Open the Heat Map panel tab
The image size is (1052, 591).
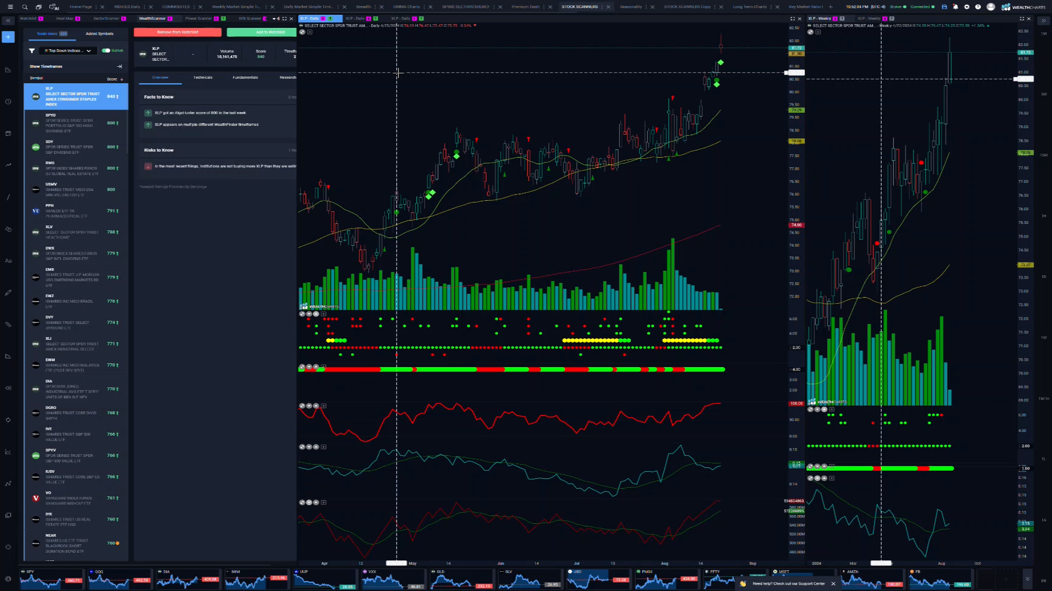[65, 18]
